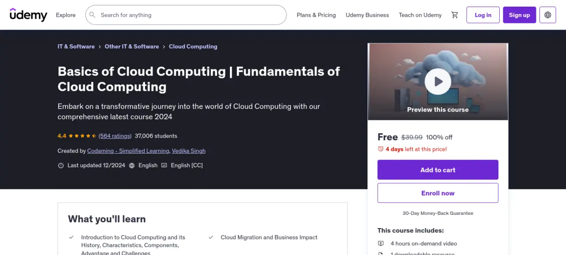Click the Cloud Migration and Business Impact text
The height and width of the screenshot is (255, 566).
(x=269, y=237)
